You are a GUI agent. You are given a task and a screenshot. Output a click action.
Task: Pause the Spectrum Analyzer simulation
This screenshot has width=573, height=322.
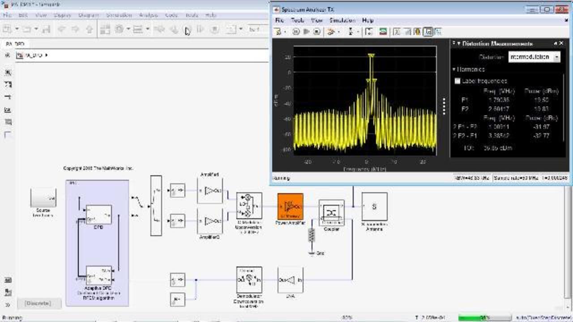click(x=296, y=32)
